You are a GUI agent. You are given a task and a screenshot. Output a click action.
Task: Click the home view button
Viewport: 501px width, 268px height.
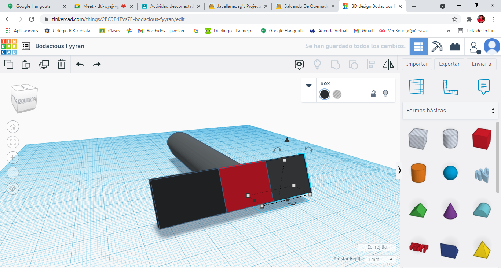[13, 127]
